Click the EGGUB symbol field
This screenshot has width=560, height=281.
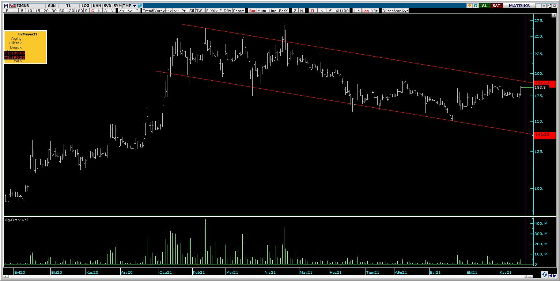(x=31, y=6)
